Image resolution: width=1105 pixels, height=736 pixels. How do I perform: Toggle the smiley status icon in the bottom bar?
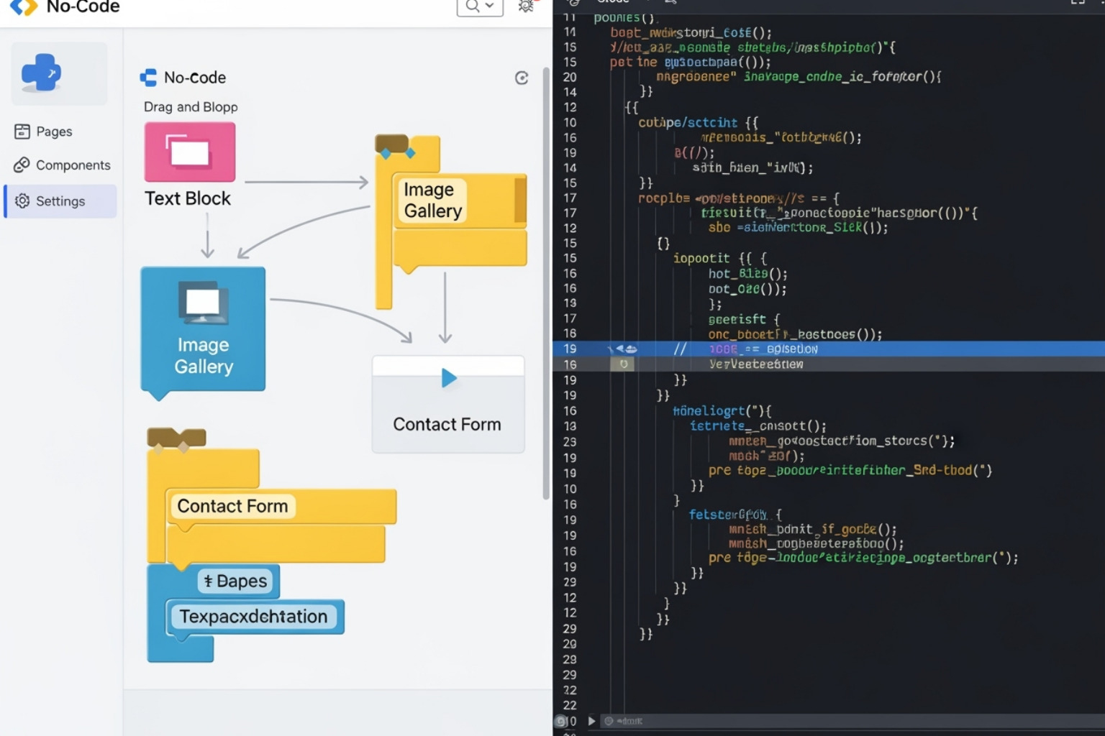click(608, 721)
